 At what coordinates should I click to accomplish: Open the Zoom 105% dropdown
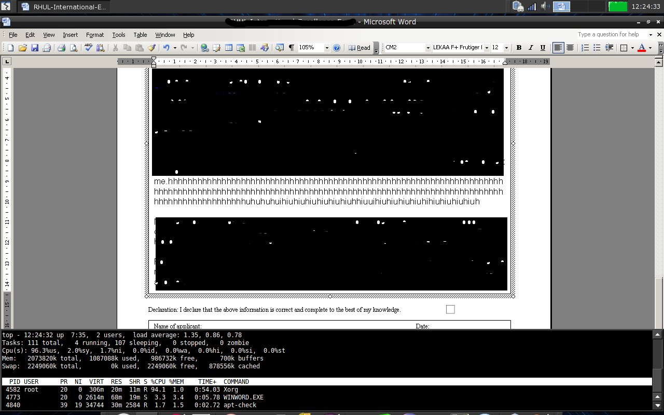coord(327,48)
